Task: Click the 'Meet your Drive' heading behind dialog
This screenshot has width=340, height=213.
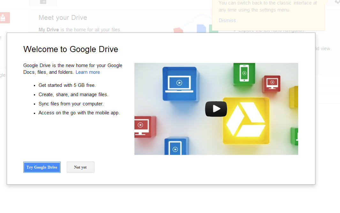Action: point(63,18)
